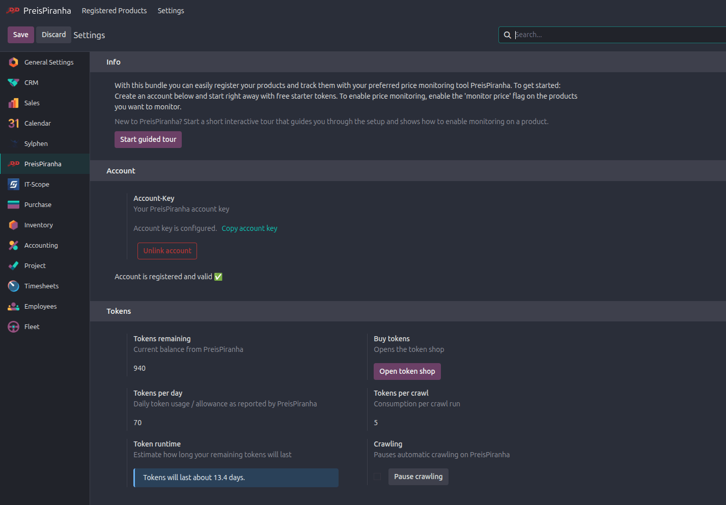726x505 pixels.
Task: Open the Project icon in sidebar
Action: 14,265
